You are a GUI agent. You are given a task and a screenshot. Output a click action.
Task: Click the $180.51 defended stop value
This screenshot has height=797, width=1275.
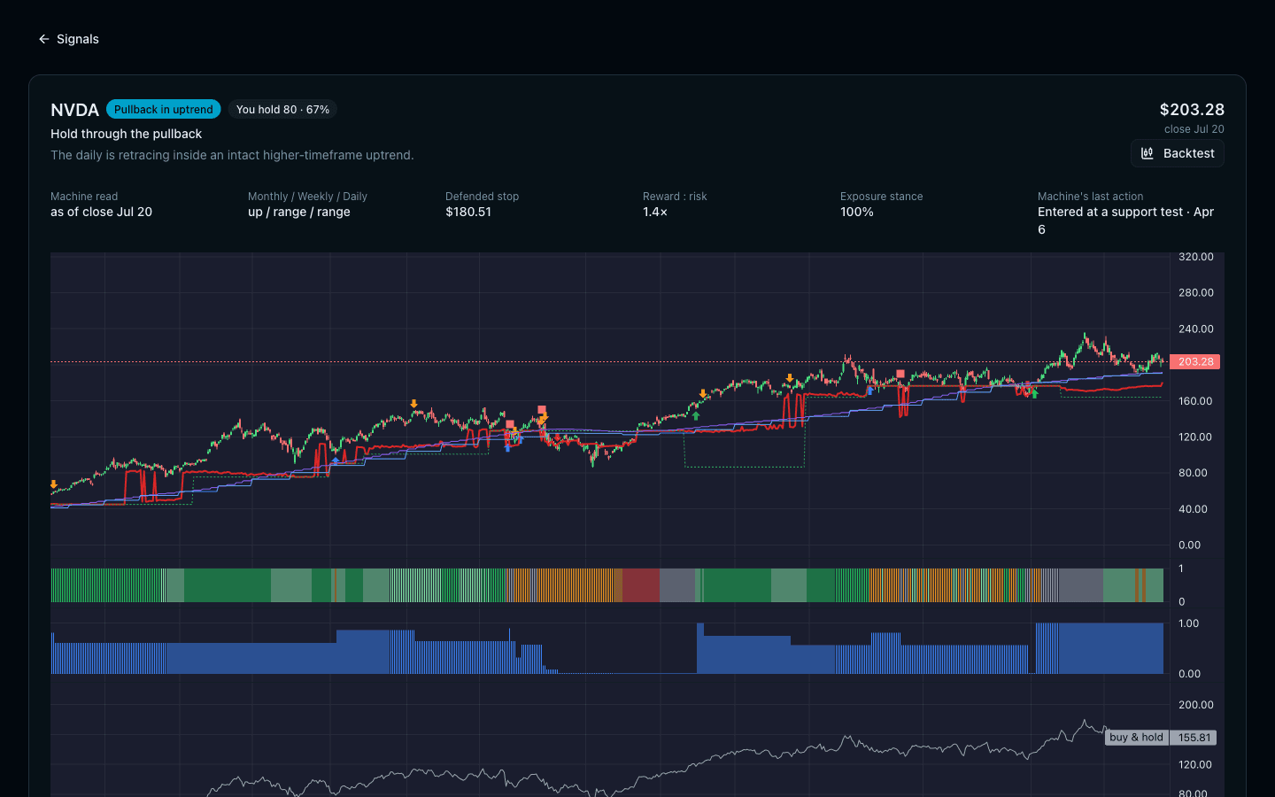[x=467, y=212]
